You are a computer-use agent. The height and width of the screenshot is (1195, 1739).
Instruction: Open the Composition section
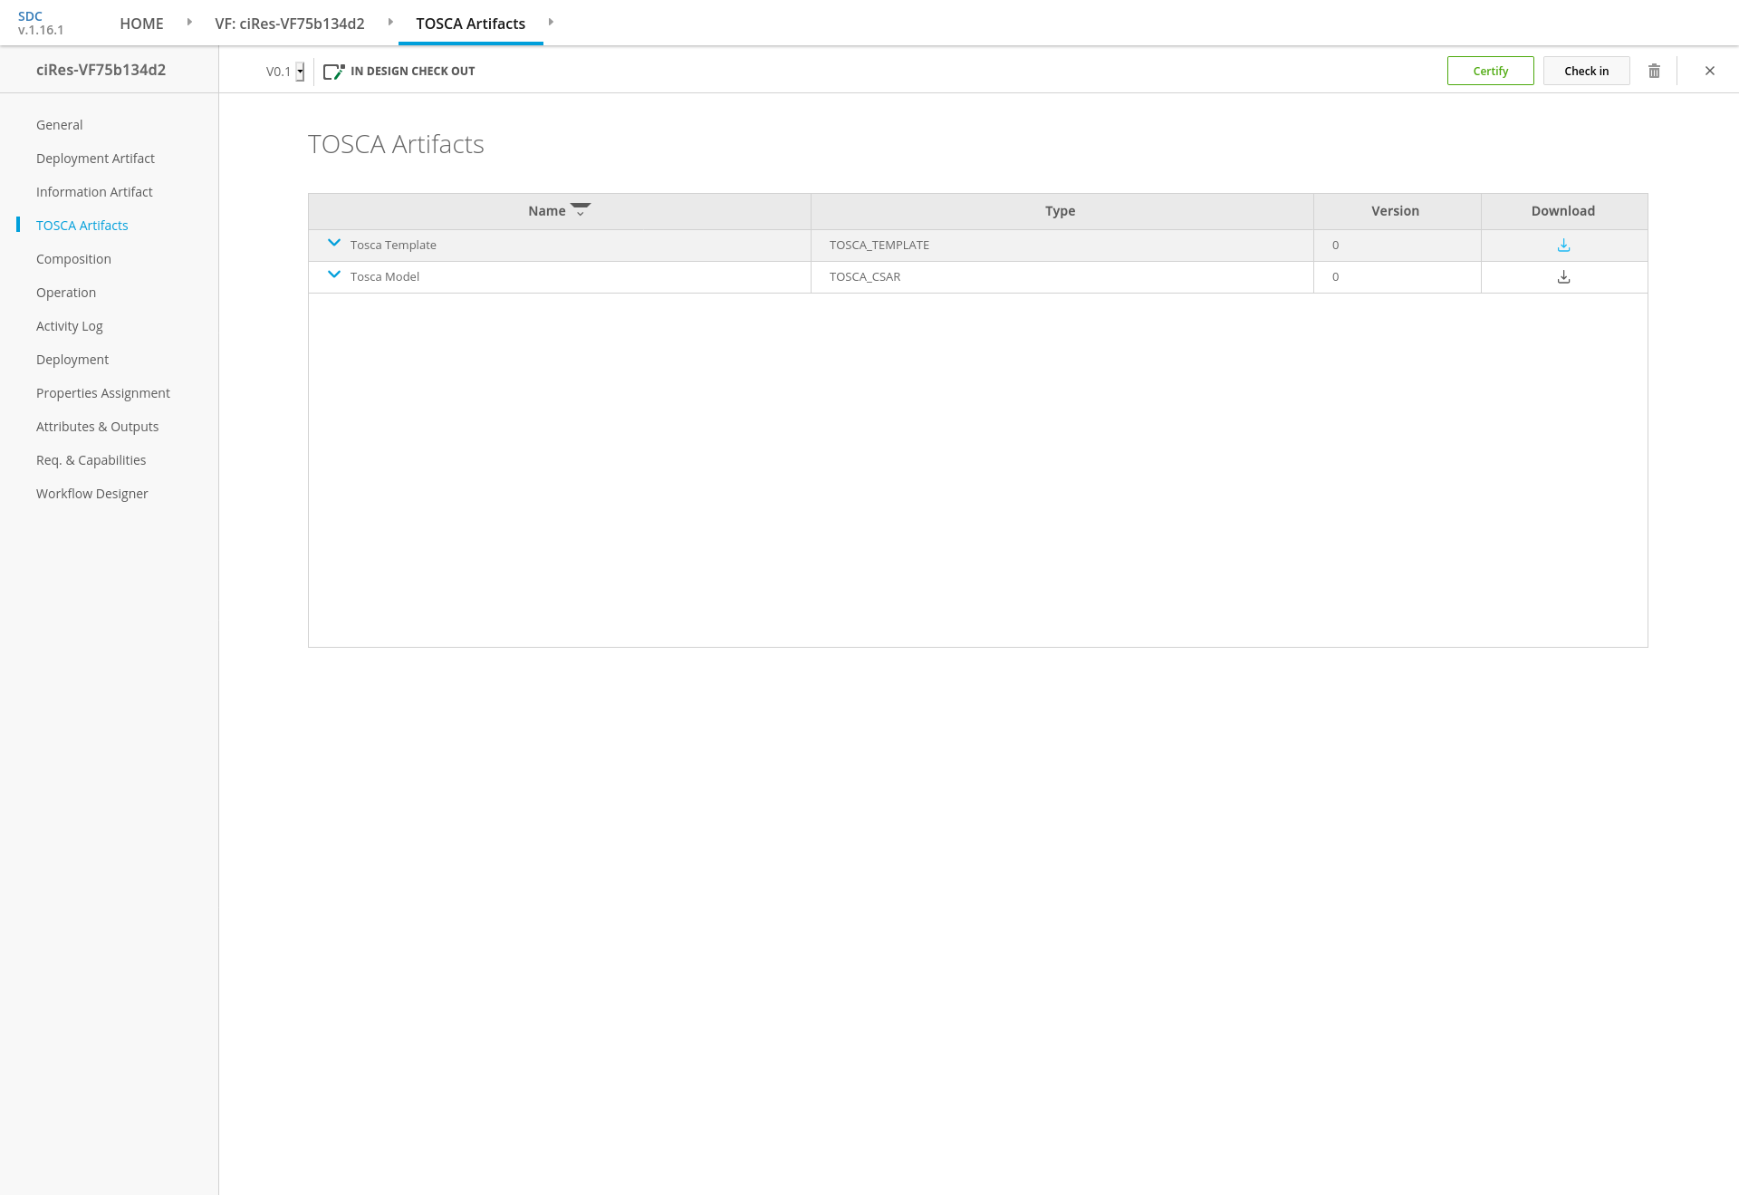click(x=73, y=259)
